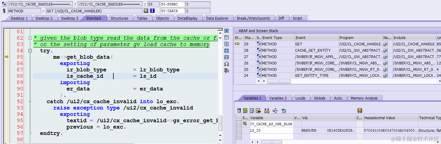
Task: Click the Variables table horizontal scrollbar thumb
Action: coord(271,142)
